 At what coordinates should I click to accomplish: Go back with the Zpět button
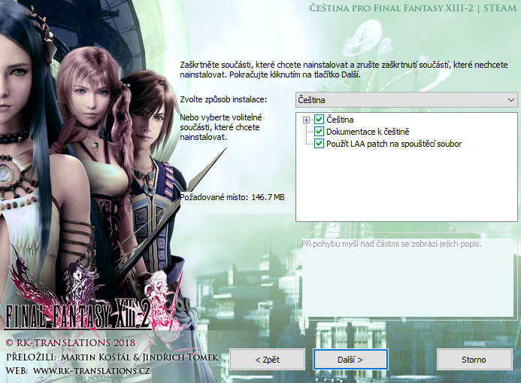click(x=268, y=360)
